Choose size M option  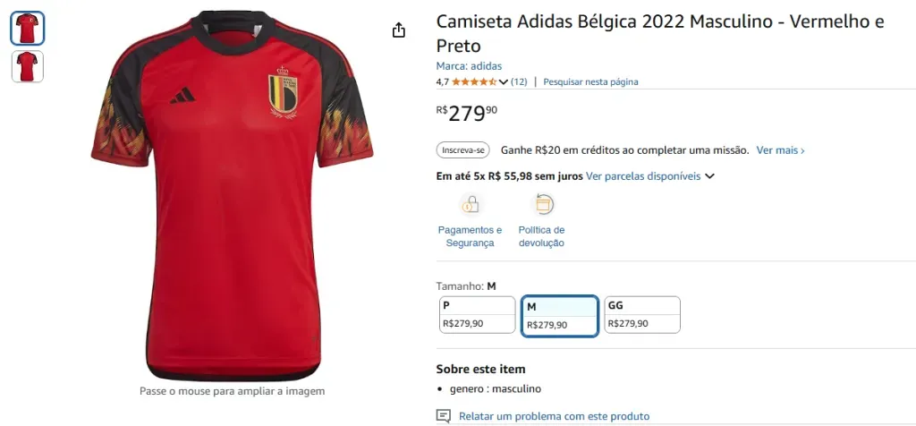coord(560,316)
